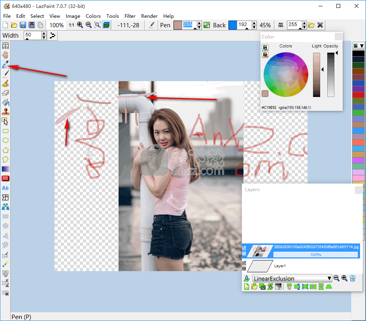366x321 pixels.
Task: Select the Gradient tool
Action: click(5, 169)
